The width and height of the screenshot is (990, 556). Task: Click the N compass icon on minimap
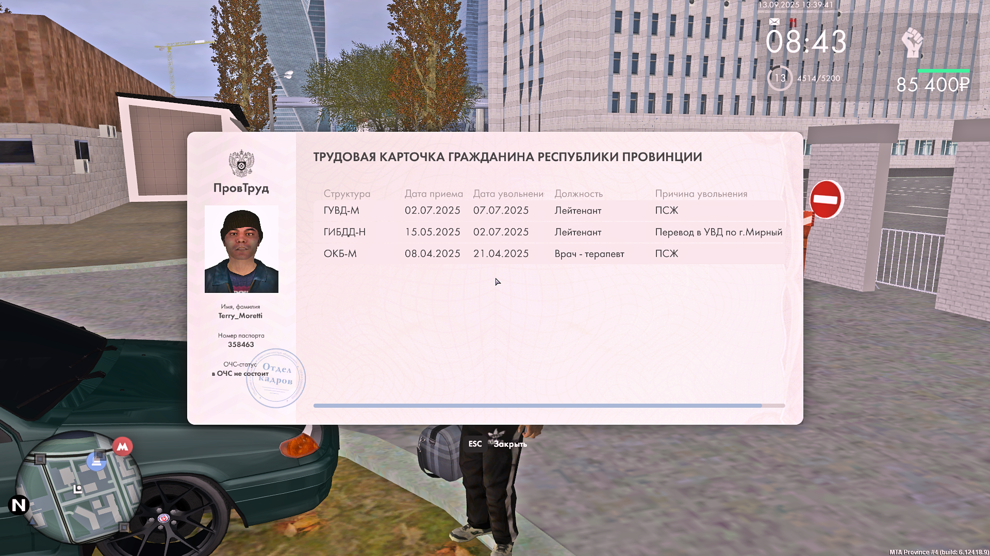coord(19,505)
